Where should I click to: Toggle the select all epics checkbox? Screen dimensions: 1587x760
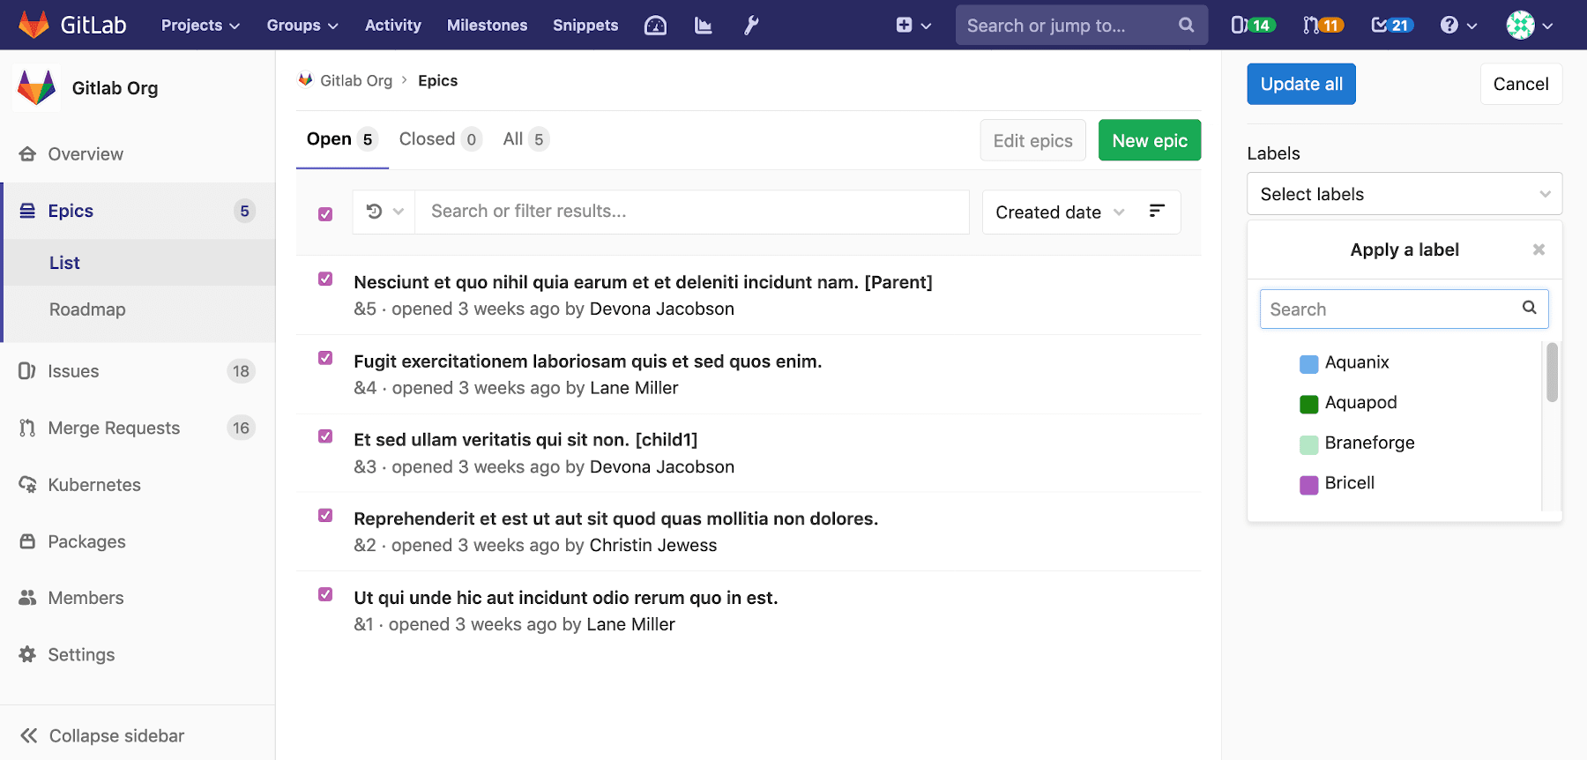[325, 214]
